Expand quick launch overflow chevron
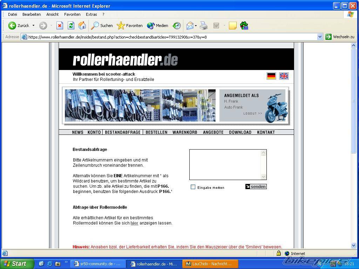359x269 pixels. pos(66,262)
